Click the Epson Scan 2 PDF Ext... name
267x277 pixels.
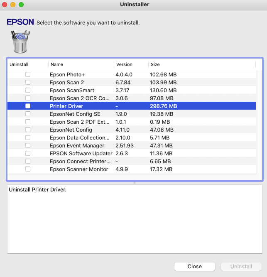click(x=80, y=122)
